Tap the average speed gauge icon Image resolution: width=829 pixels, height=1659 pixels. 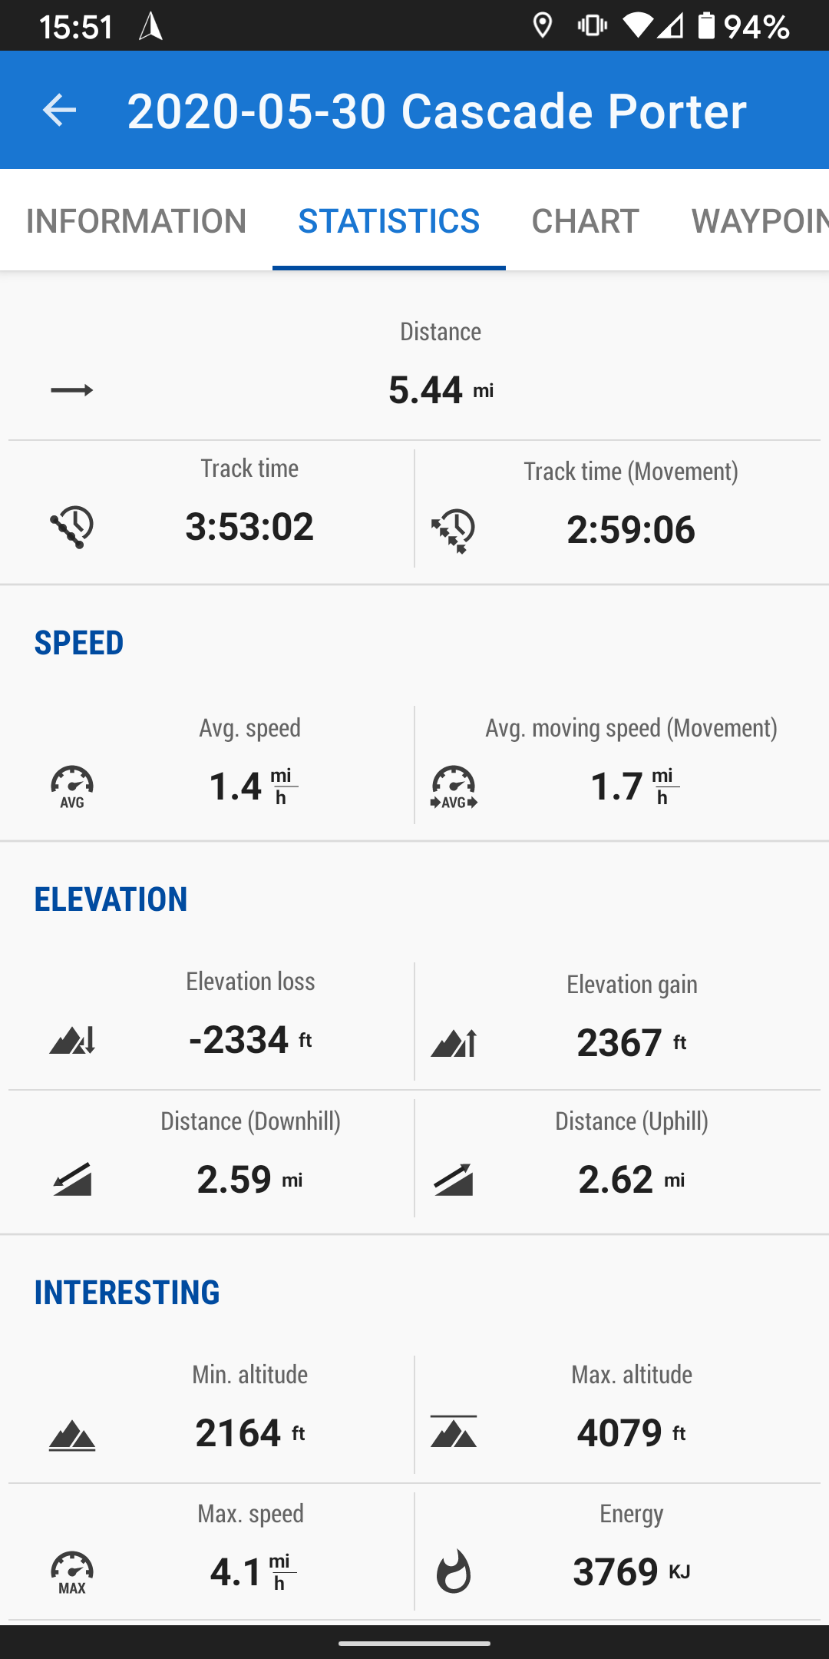coord(72,786)
